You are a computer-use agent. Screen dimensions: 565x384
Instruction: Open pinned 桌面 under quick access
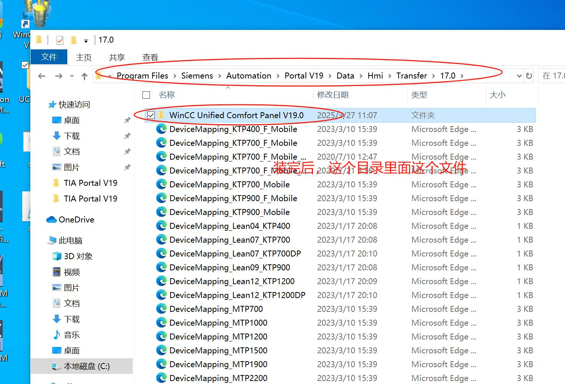click(x=72, y=120)
